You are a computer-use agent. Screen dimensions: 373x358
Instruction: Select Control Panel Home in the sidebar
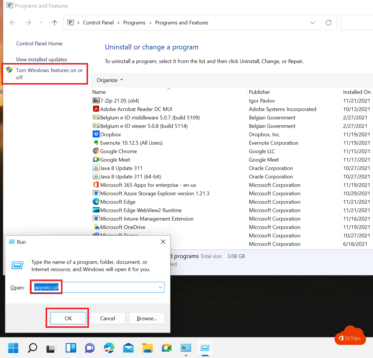[x=39, y=43]
